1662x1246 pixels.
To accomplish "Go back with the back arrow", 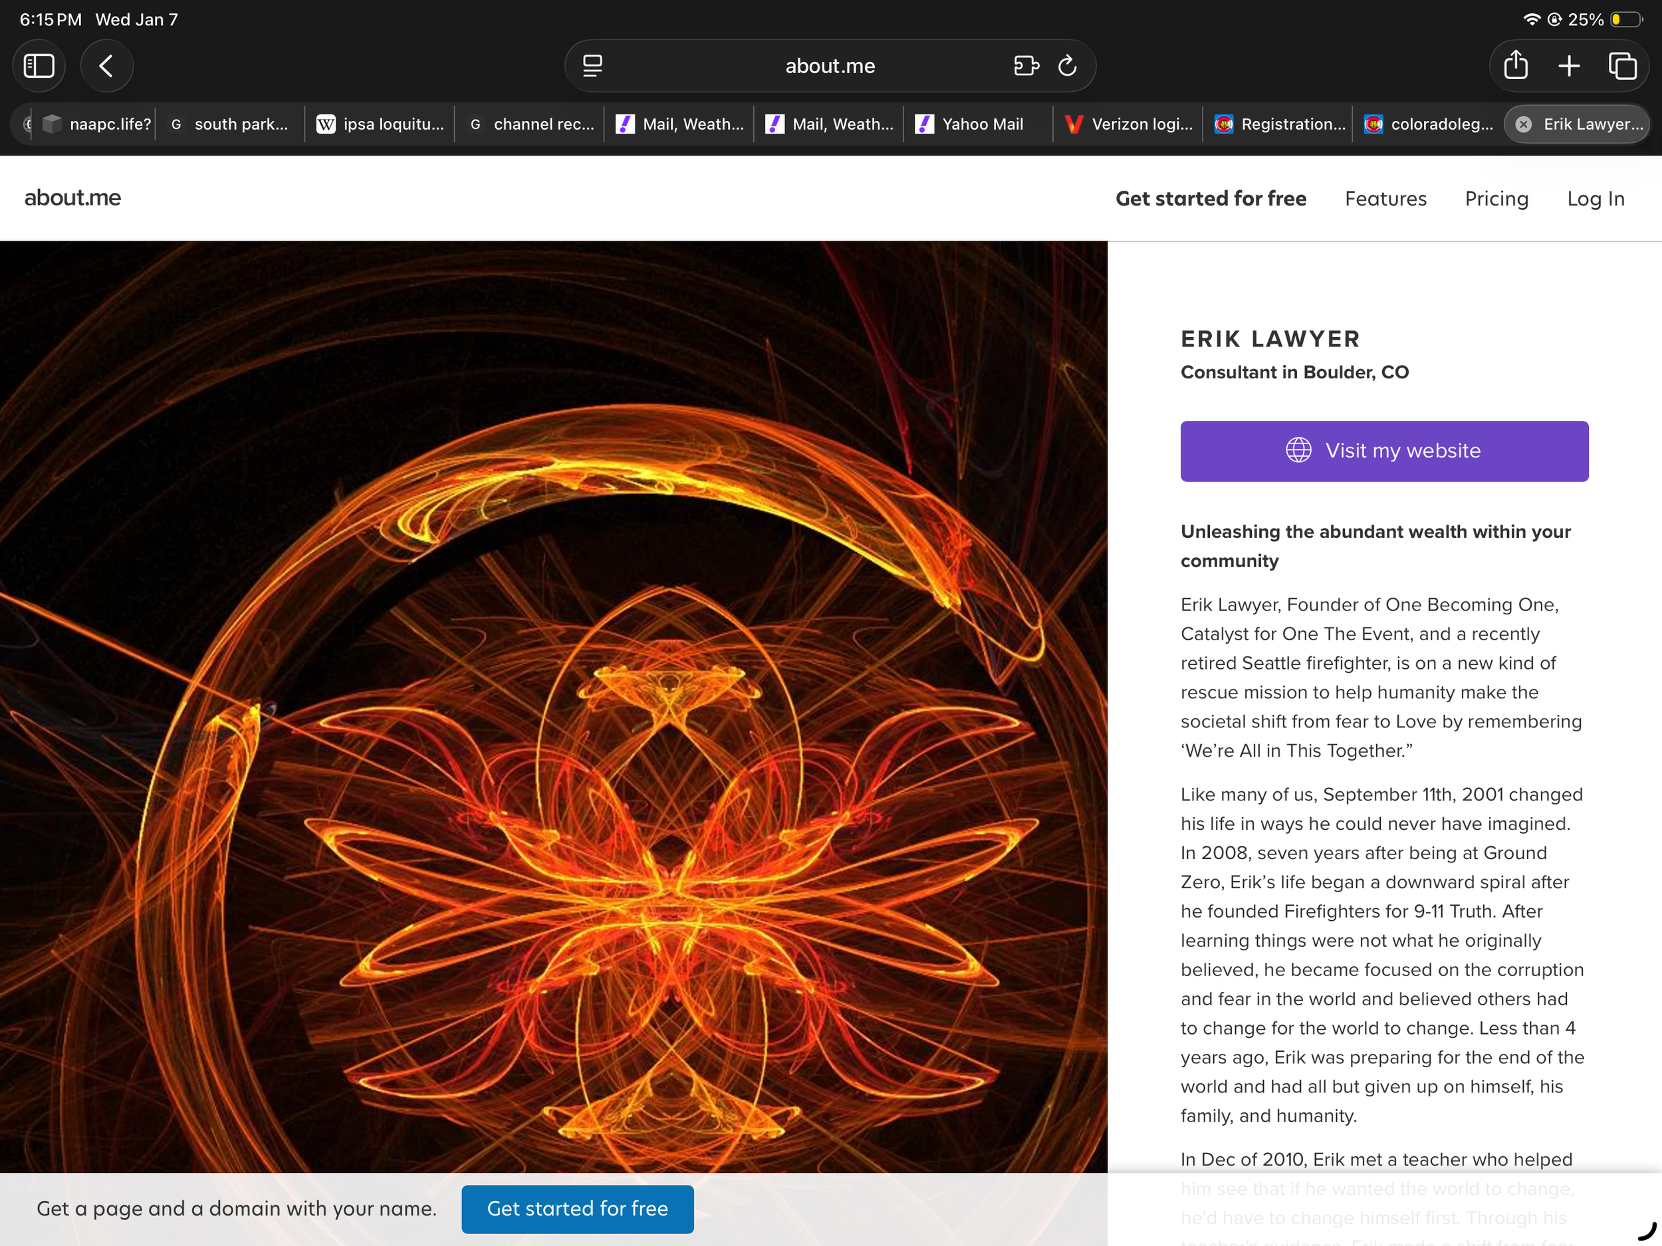I will coord(106,66).
